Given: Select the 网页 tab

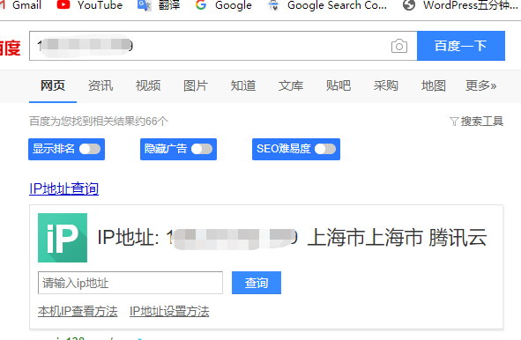Looking at the screenshot, I should pos(53,85).
